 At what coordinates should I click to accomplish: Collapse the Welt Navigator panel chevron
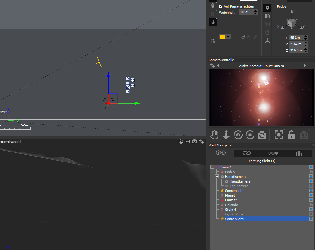(313, 145)
